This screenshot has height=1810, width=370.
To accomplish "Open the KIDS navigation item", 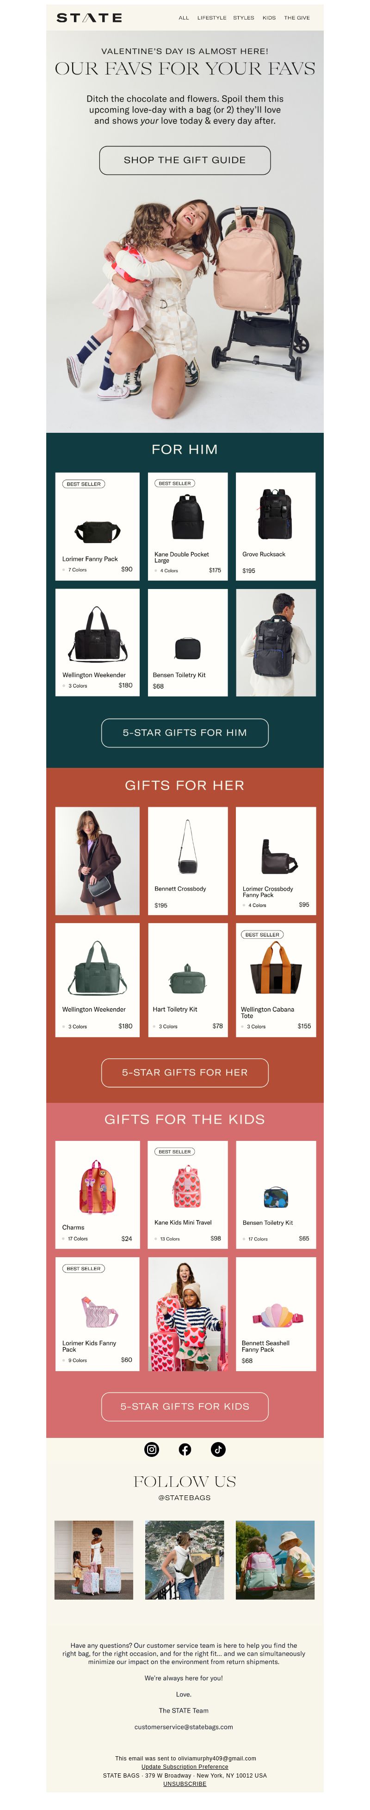I will pos(269,18).
